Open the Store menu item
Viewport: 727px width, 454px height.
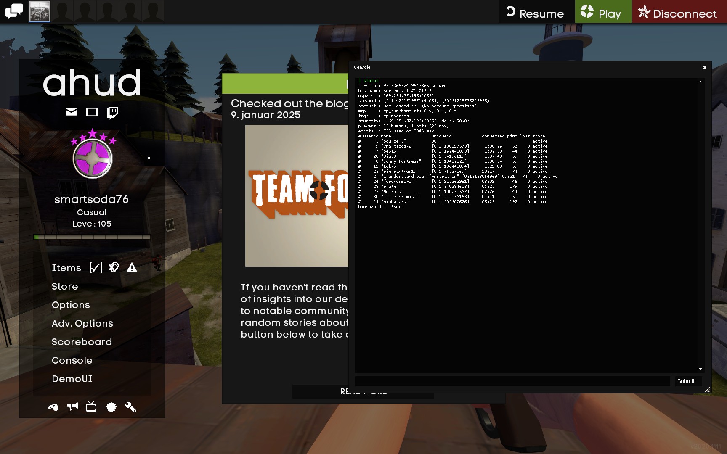click(65, 286)
